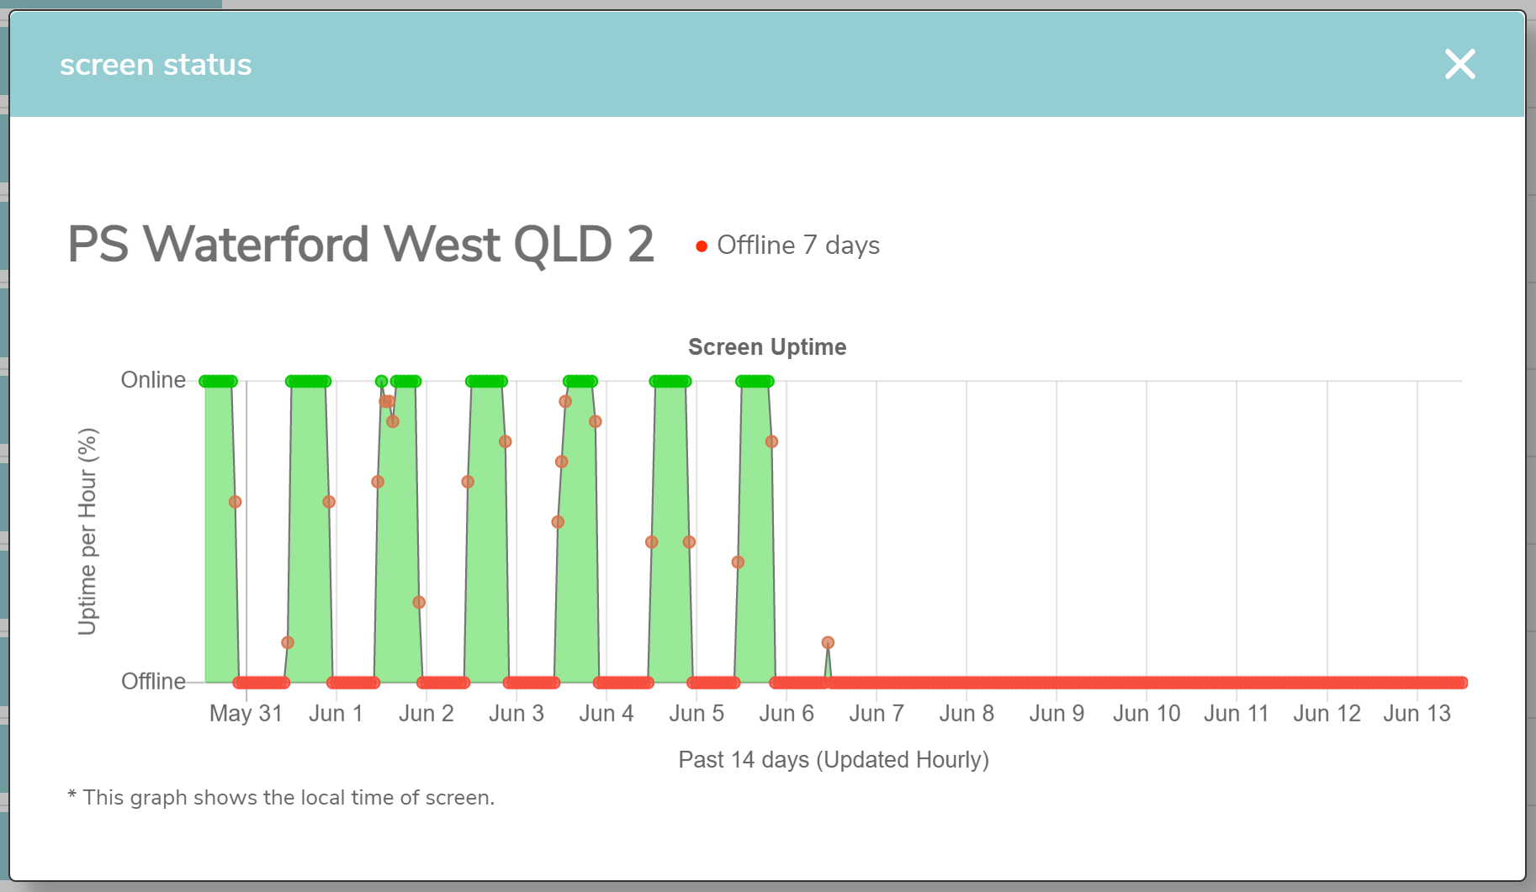The image size is (1536, 892).
Task: Close the screen status dialog
Action: [x=1459, y=64]
